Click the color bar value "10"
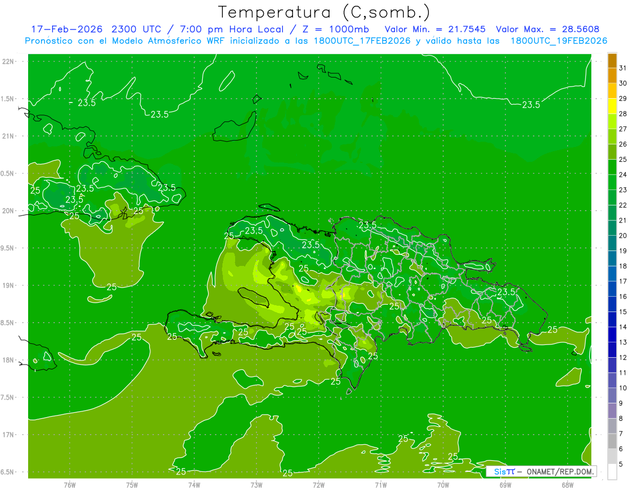Image resolution: width=637 pixels, height=492 pixels. [x=623, y=388]
